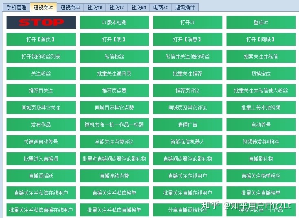Switch to the 手机管理 tab
The image size is (299, 218).
[x=16, y=7]
